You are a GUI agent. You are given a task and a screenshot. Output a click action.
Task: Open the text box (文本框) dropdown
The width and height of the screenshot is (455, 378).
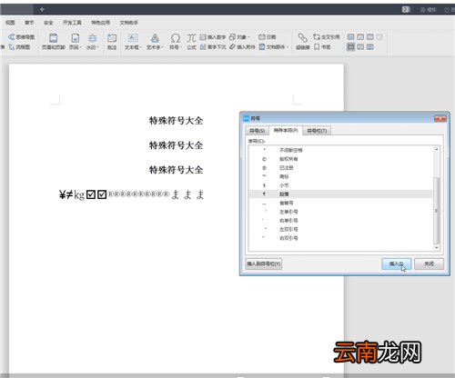pyautogui.click(x=133, y=42)
